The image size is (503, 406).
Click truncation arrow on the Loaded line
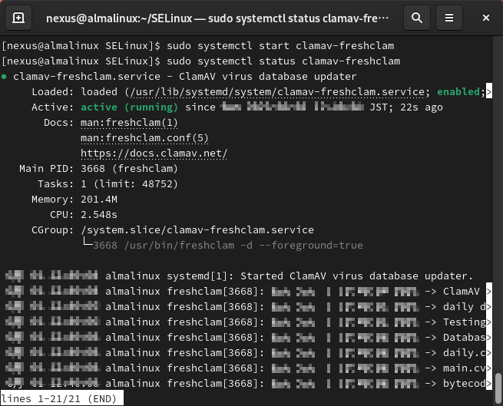(488, 92)
